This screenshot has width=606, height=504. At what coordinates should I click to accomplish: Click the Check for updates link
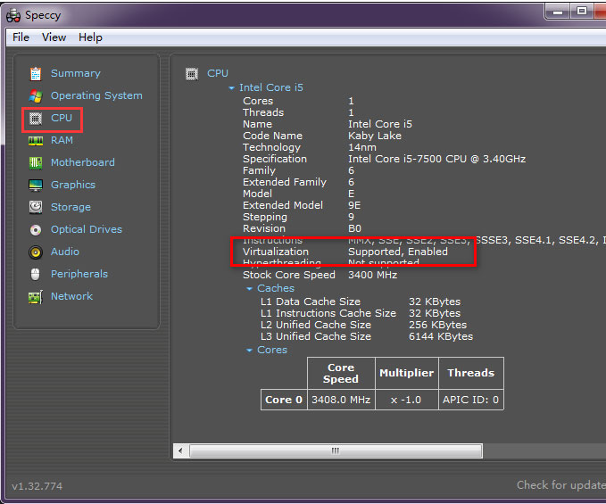[x=560, y=485]
